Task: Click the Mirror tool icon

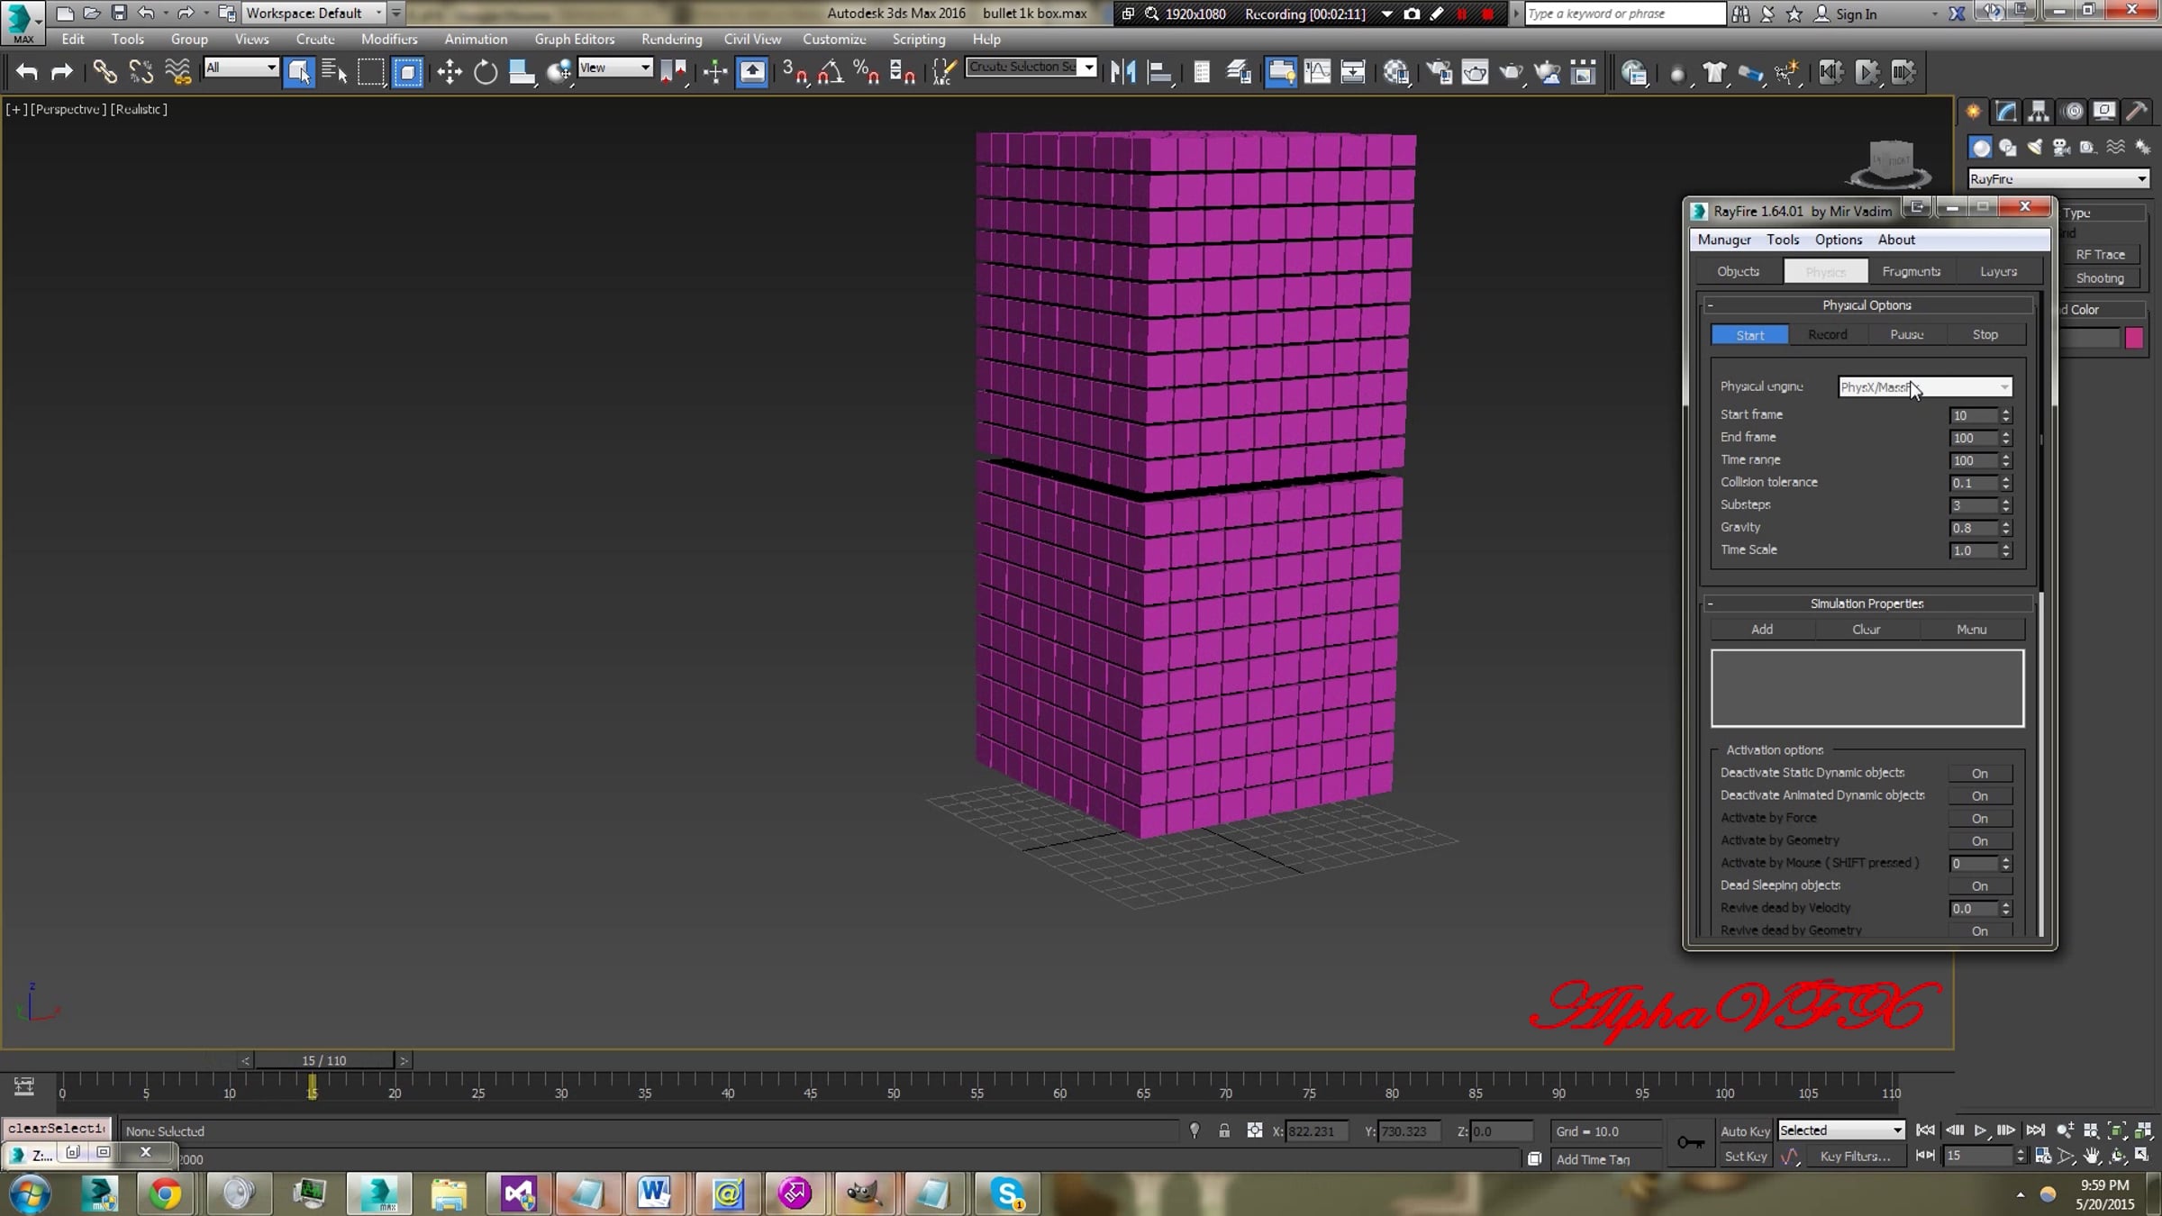Action: [1122, 72]
